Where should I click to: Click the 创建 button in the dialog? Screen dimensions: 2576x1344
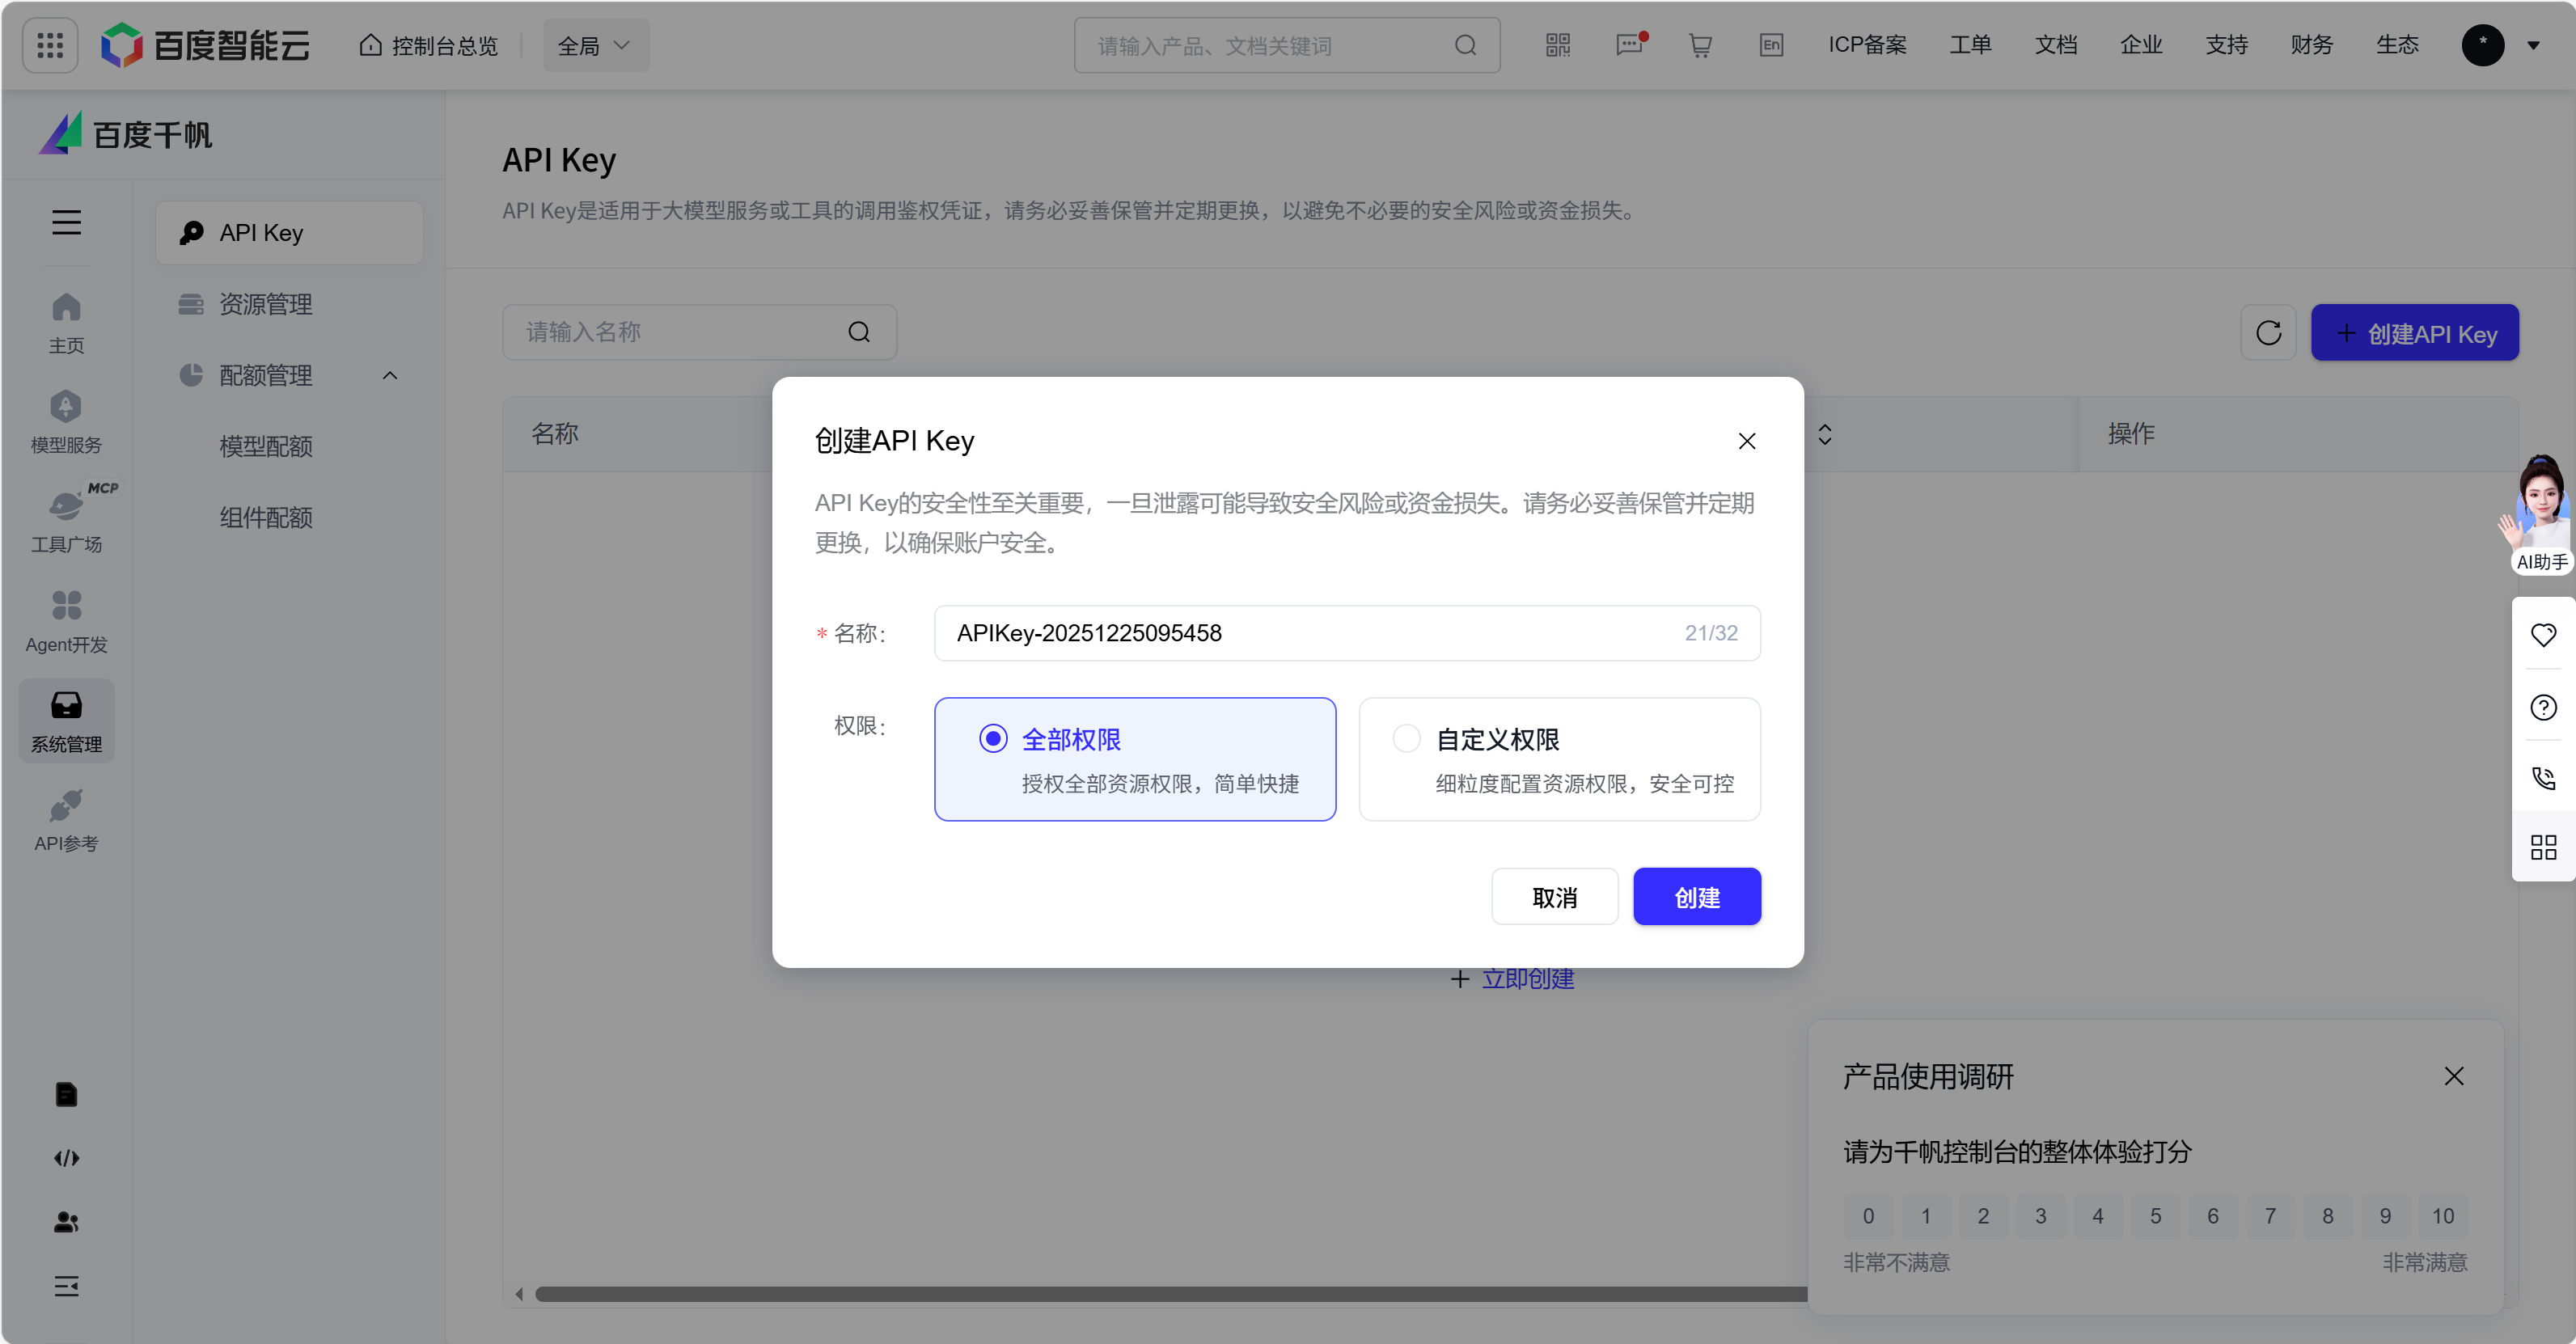[x=1696, y=897]
